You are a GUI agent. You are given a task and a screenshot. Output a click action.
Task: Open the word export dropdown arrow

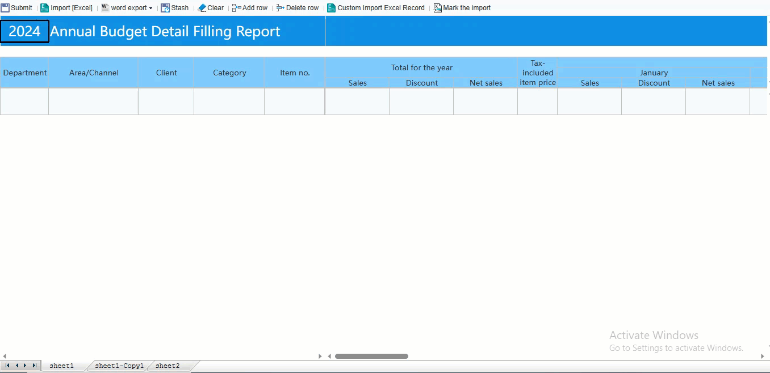click(150, 9)
